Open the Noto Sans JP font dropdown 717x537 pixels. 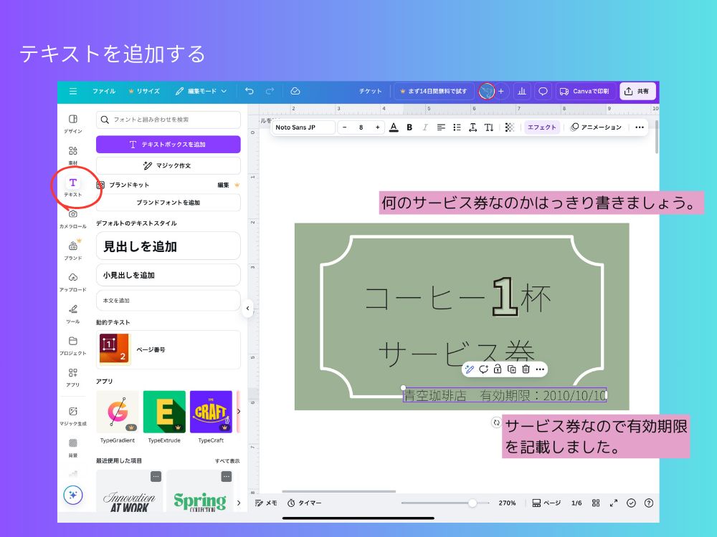(303, 127)
